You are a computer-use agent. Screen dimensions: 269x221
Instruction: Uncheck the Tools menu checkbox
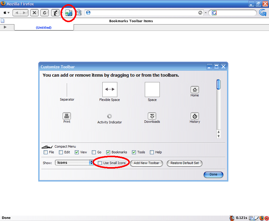(x=134, y=152)
